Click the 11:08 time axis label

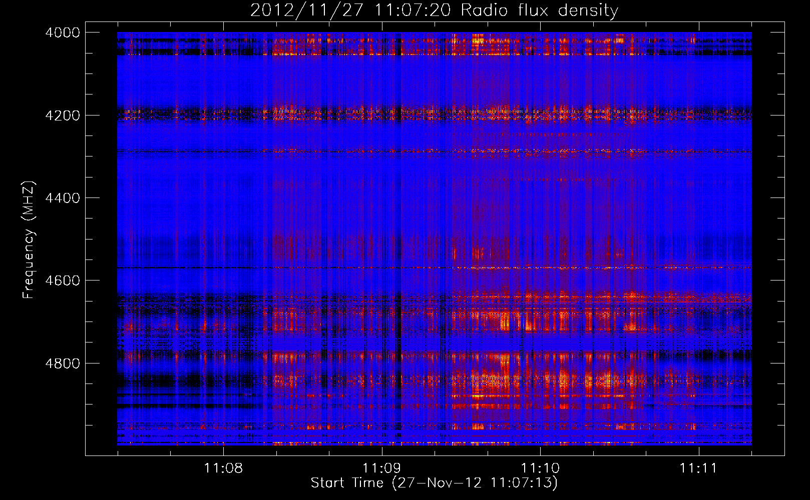tap(223, 468)
